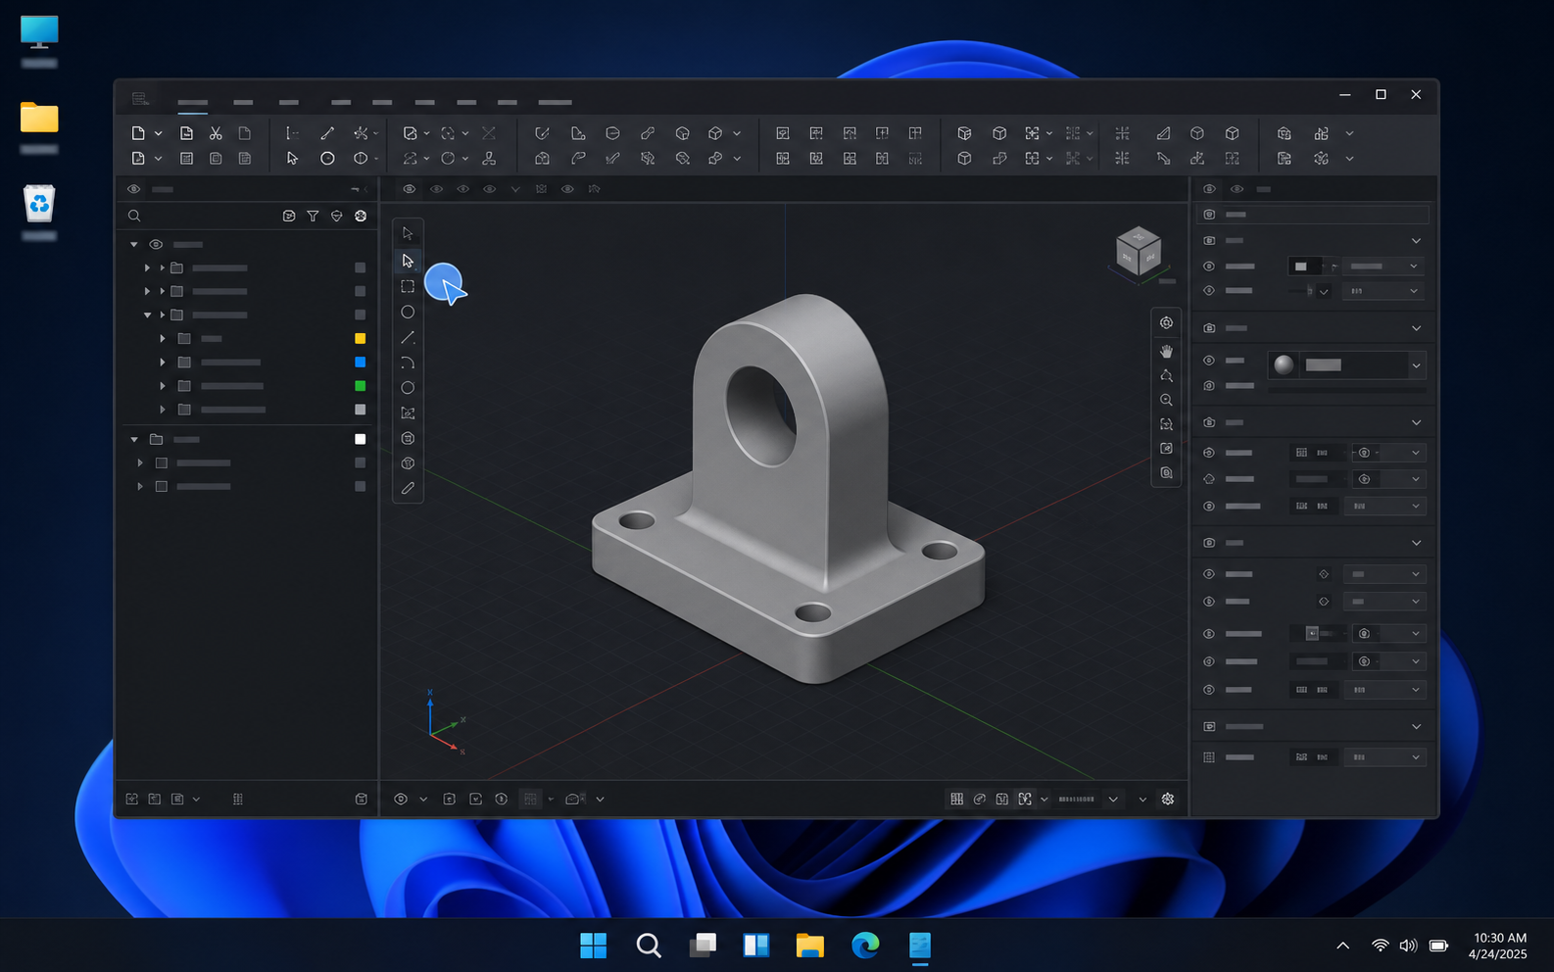Select the straight line drawing tool

click(408, 337)
